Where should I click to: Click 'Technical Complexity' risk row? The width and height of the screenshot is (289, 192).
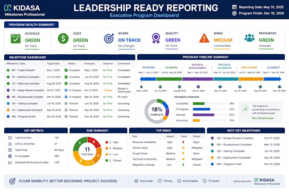pyautogui.click(x=167, y=159)
